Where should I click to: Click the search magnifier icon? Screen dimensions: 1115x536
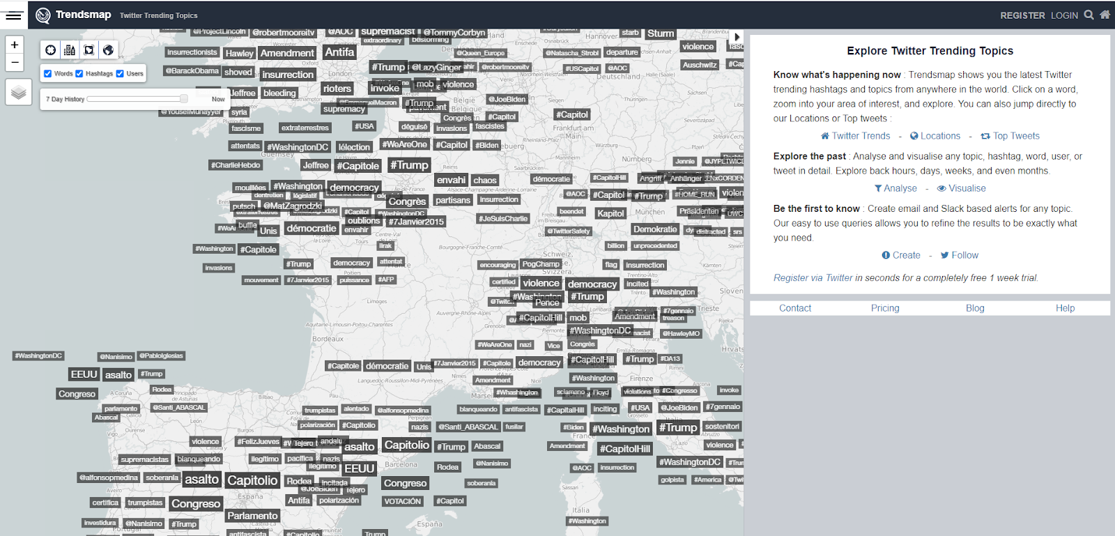click(1089, 15)
